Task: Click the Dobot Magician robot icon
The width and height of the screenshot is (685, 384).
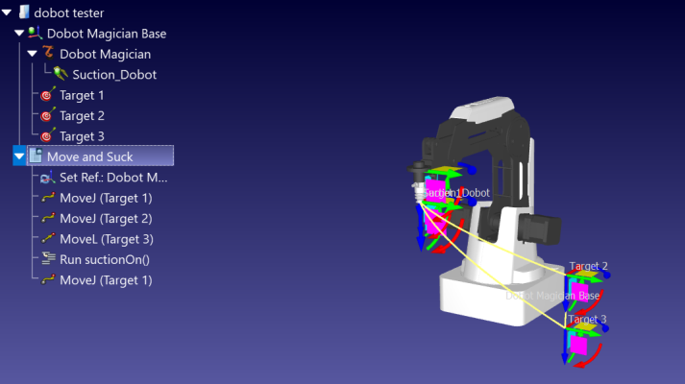Action: (48, 53)
